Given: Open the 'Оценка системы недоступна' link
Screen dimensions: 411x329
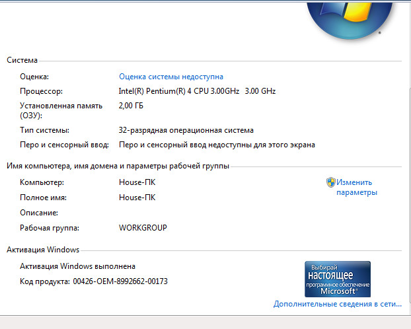Looking at the screenshot, I should tap(171, 77).
